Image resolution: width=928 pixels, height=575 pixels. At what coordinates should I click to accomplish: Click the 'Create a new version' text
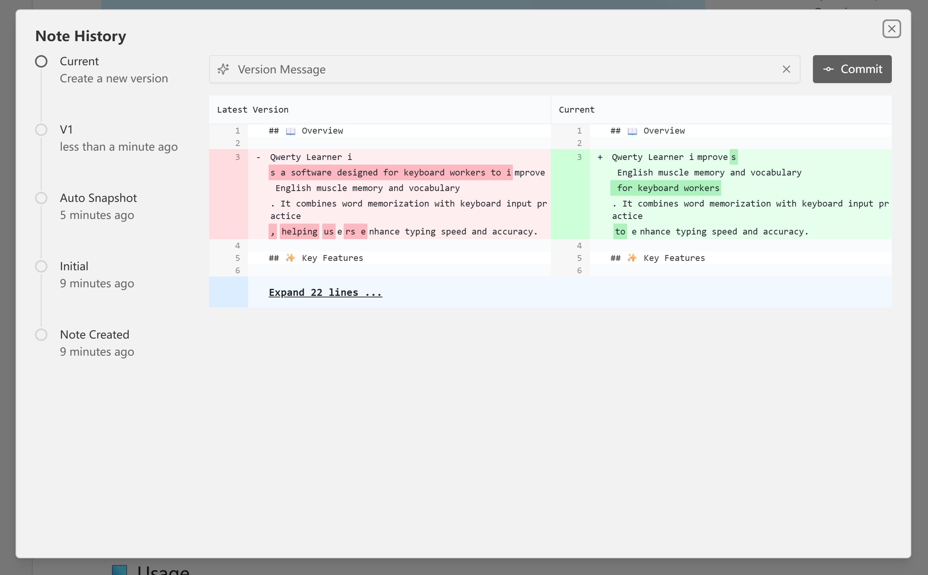[114, 78]
